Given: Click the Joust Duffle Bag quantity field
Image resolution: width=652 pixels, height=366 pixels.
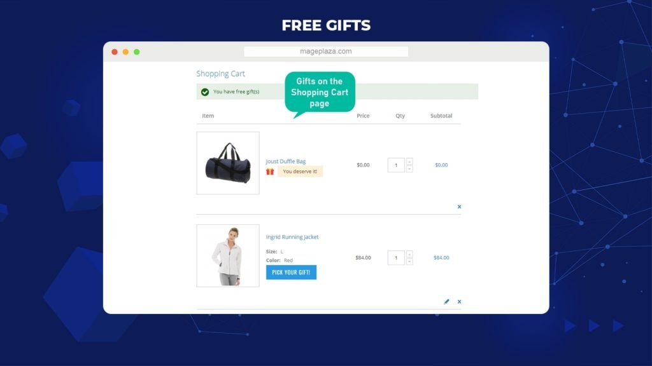Looking at the screenshot, I should pos(396,165).
